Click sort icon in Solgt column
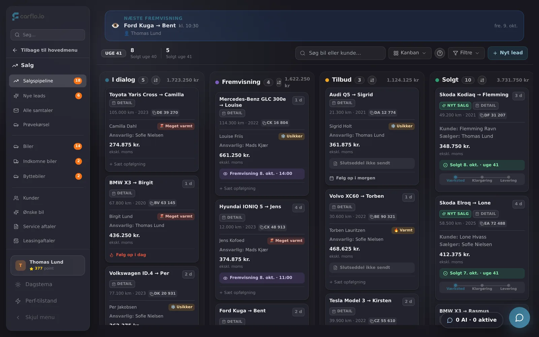Image resolution: width=539 pixels, height=337 pixels. [x=482, y=80]
